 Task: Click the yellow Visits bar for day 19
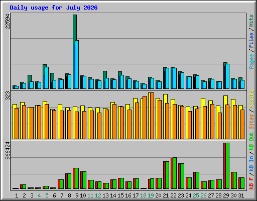149,116
